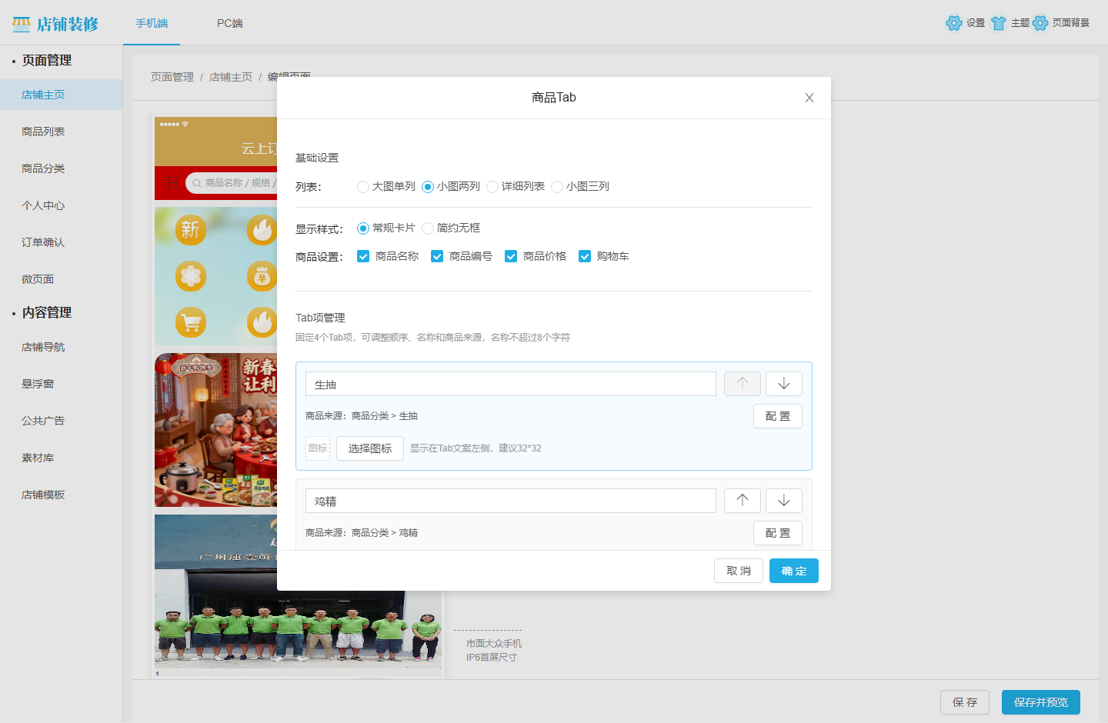Viewport: 1108px width, 723px height.
Task: Select 详细列表 list layout
Action: coord(516,186)
